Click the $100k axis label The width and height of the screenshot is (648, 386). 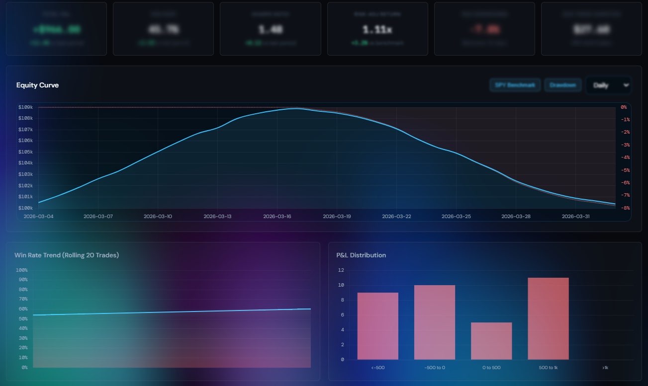[x=25, y=208]
